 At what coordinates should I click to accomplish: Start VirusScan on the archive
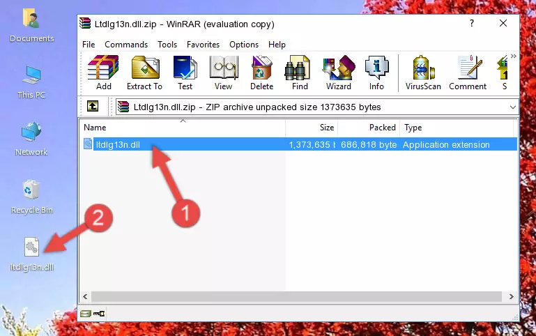coord(423,72)
